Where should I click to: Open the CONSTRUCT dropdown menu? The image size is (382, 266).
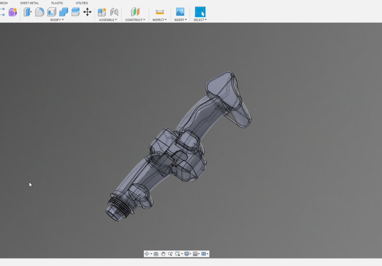click(x=135, y=20)
